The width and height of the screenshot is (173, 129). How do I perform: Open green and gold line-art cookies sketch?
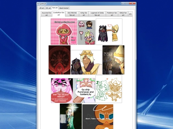(109, 89)
